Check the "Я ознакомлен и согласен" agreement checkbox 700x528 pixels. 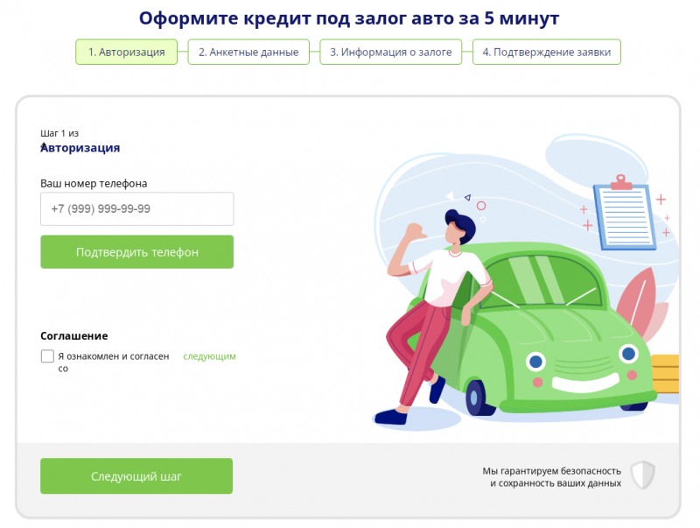point(47,356)
